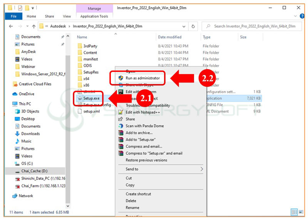Image resolution: width=308 pixels, height=219 pixels.
Task: Choose Compress to "Setup.rar" and email
Action: (x=154, y=153)
